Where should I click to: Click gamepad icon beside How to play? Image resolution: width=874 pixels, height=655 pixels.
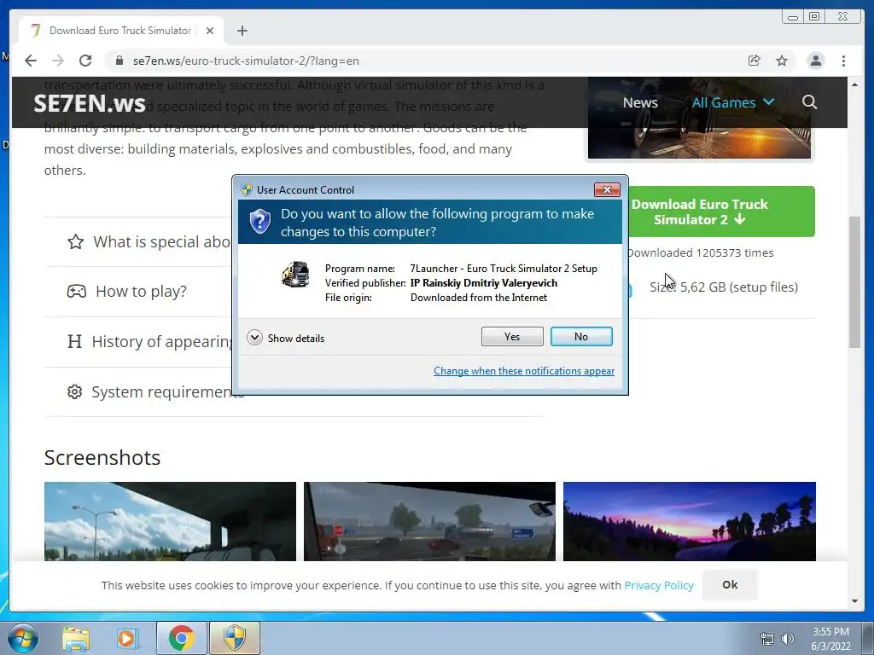click(x=76, y=292)
